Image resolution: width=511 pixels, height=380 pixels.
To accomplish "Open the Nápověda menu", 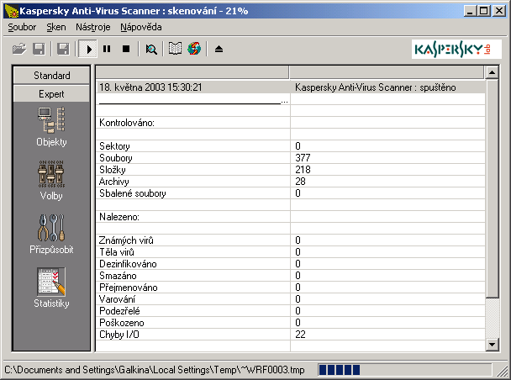I will pyautogui.click(x=141, y=27).
